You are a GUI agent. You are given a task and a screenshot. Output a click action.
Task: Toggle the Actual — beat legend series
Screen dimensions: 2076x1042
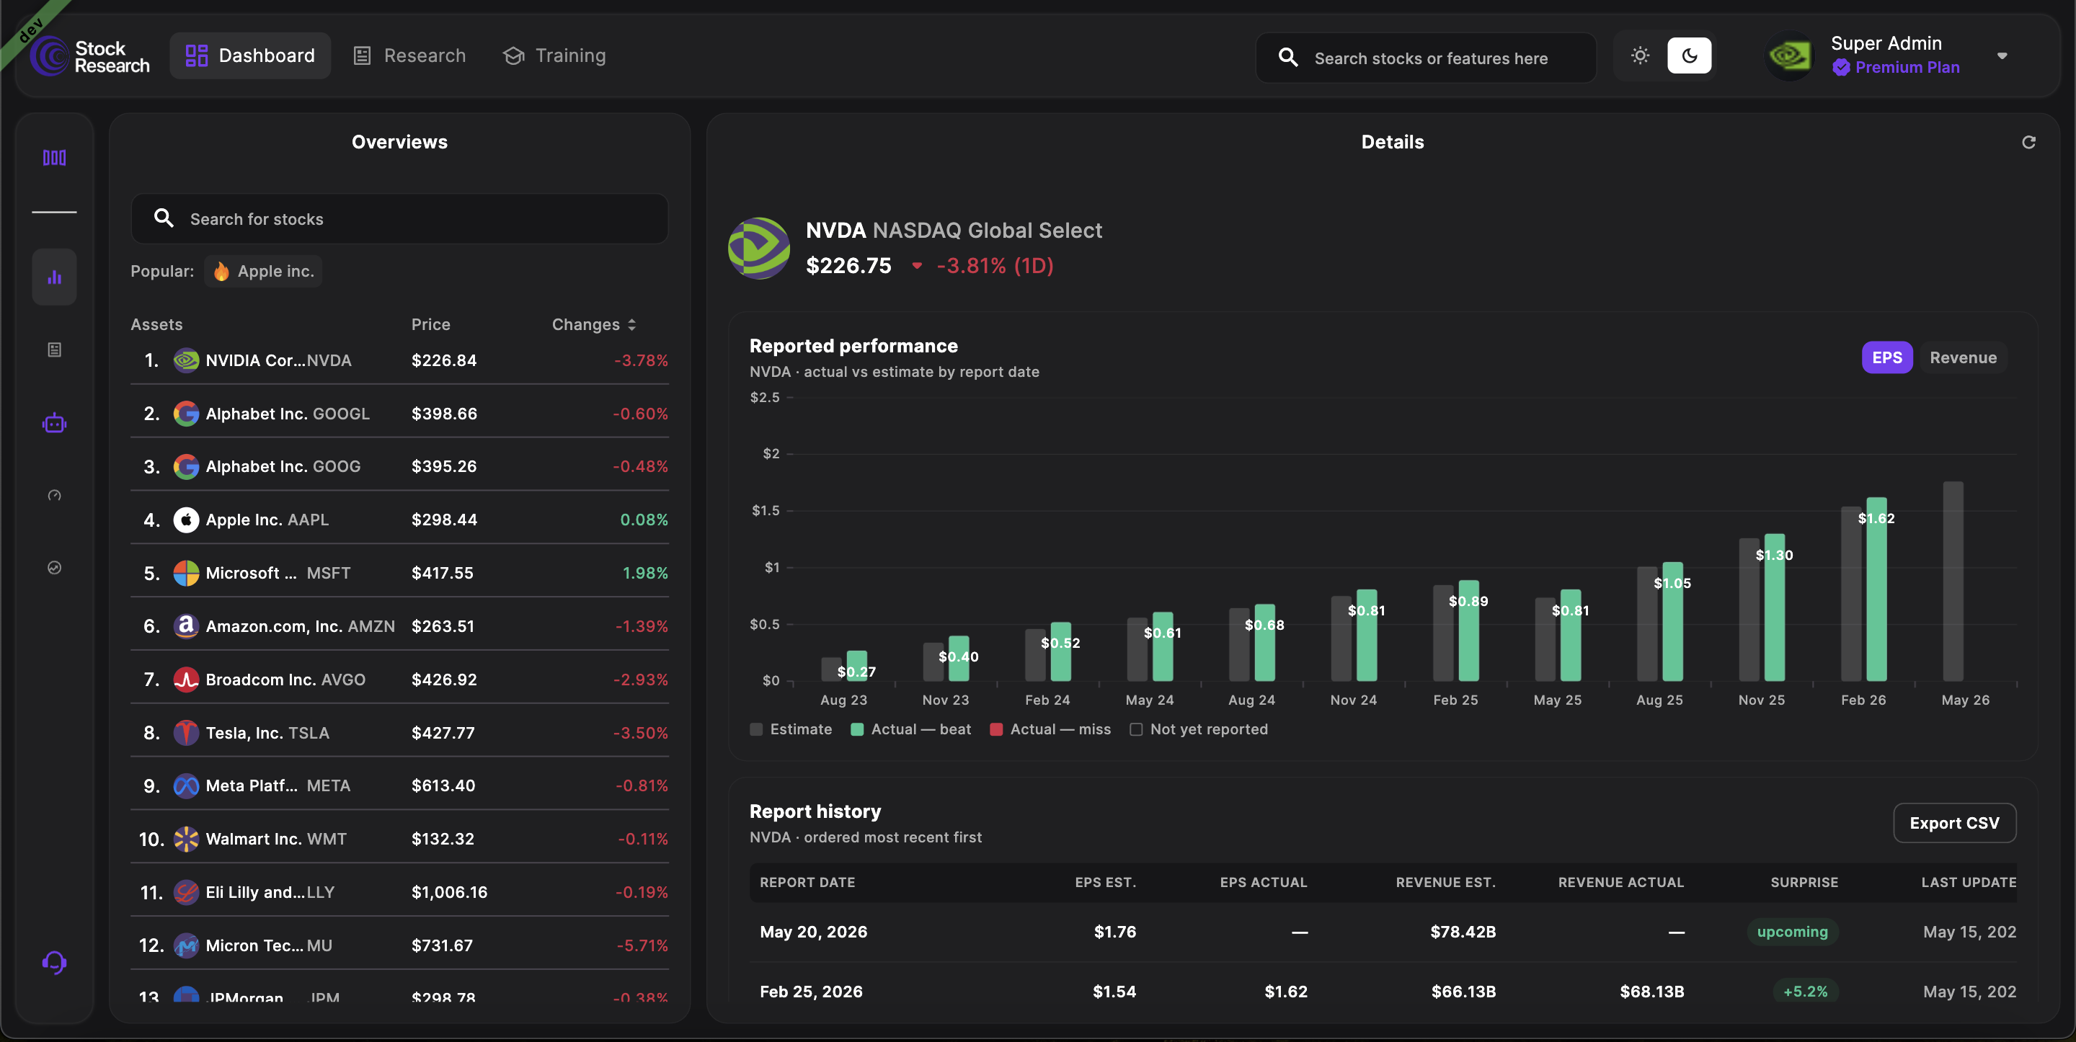click(910, 729)
